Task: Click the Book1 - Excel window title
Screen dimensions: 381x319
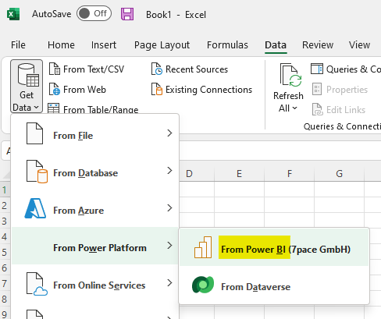Action: [176, 15]
